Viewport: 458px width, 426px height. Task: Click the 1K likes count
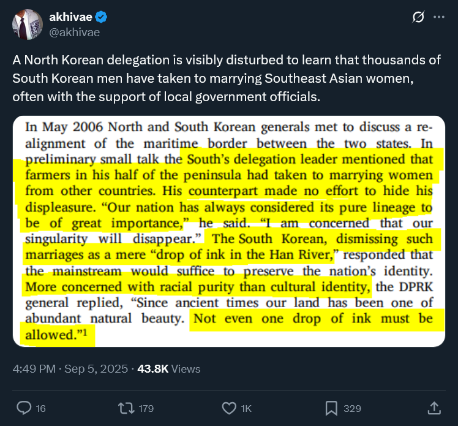tap(247, 408)
